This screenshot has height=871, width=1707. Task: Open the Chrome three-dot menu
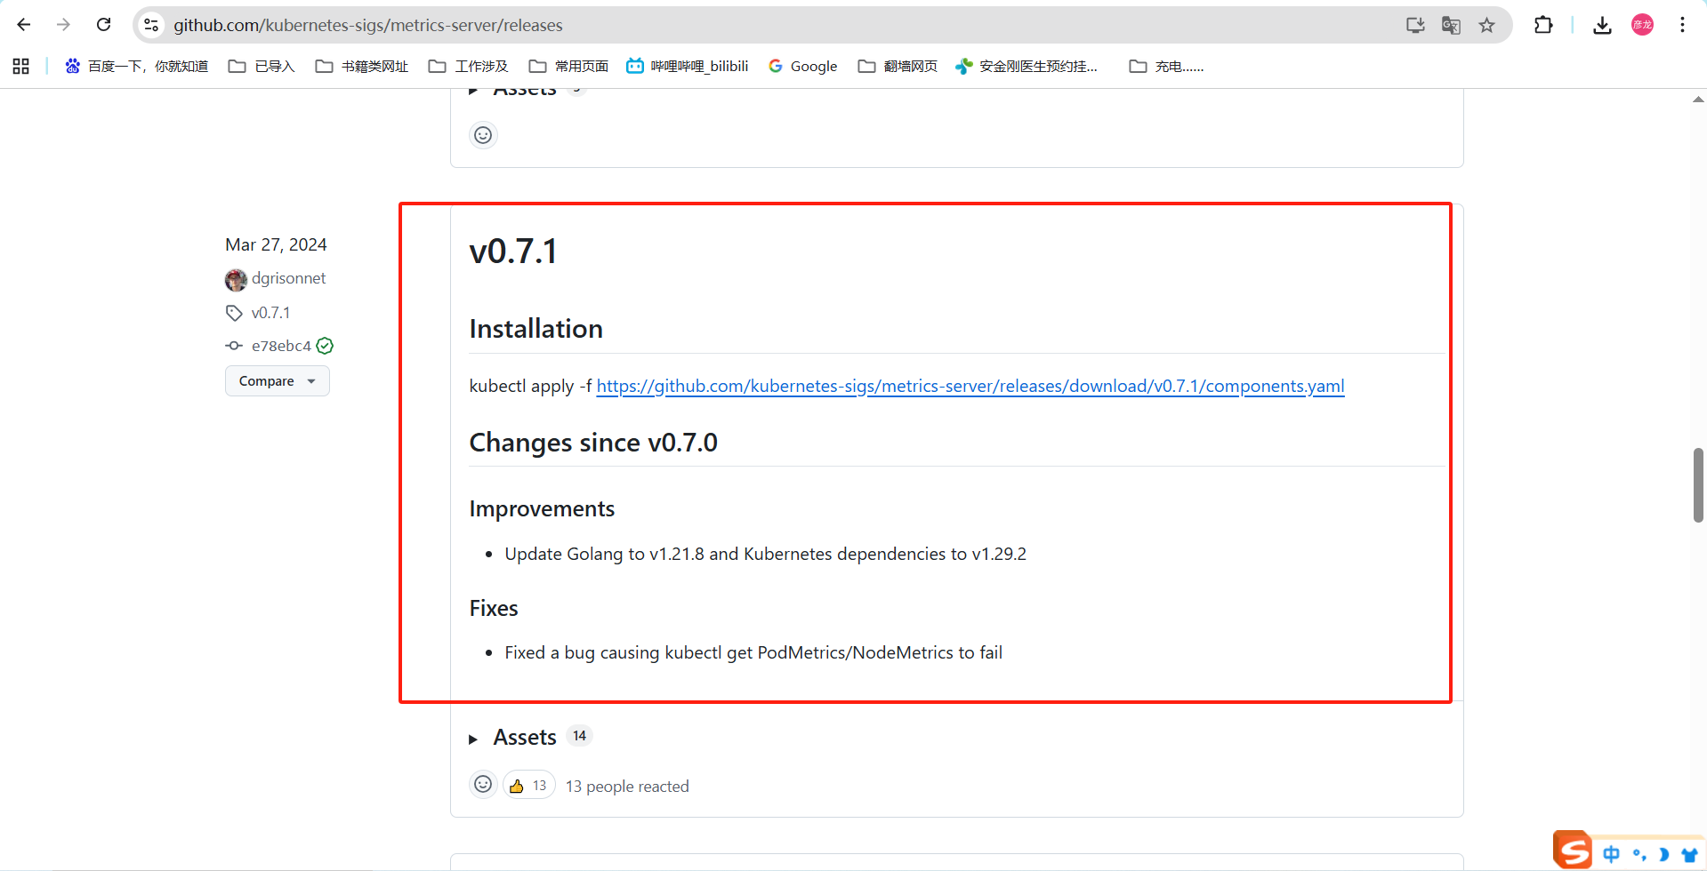click(1682, 25)
